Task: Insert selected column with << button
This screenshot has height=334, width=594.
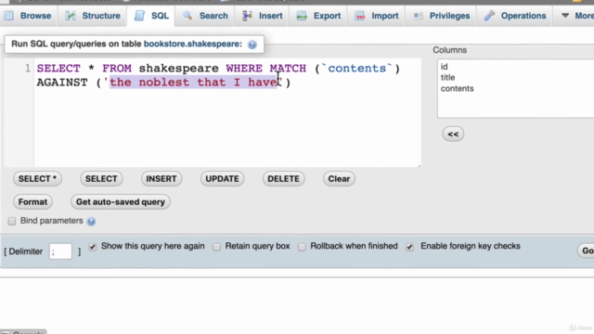Action: coord(453,134)
